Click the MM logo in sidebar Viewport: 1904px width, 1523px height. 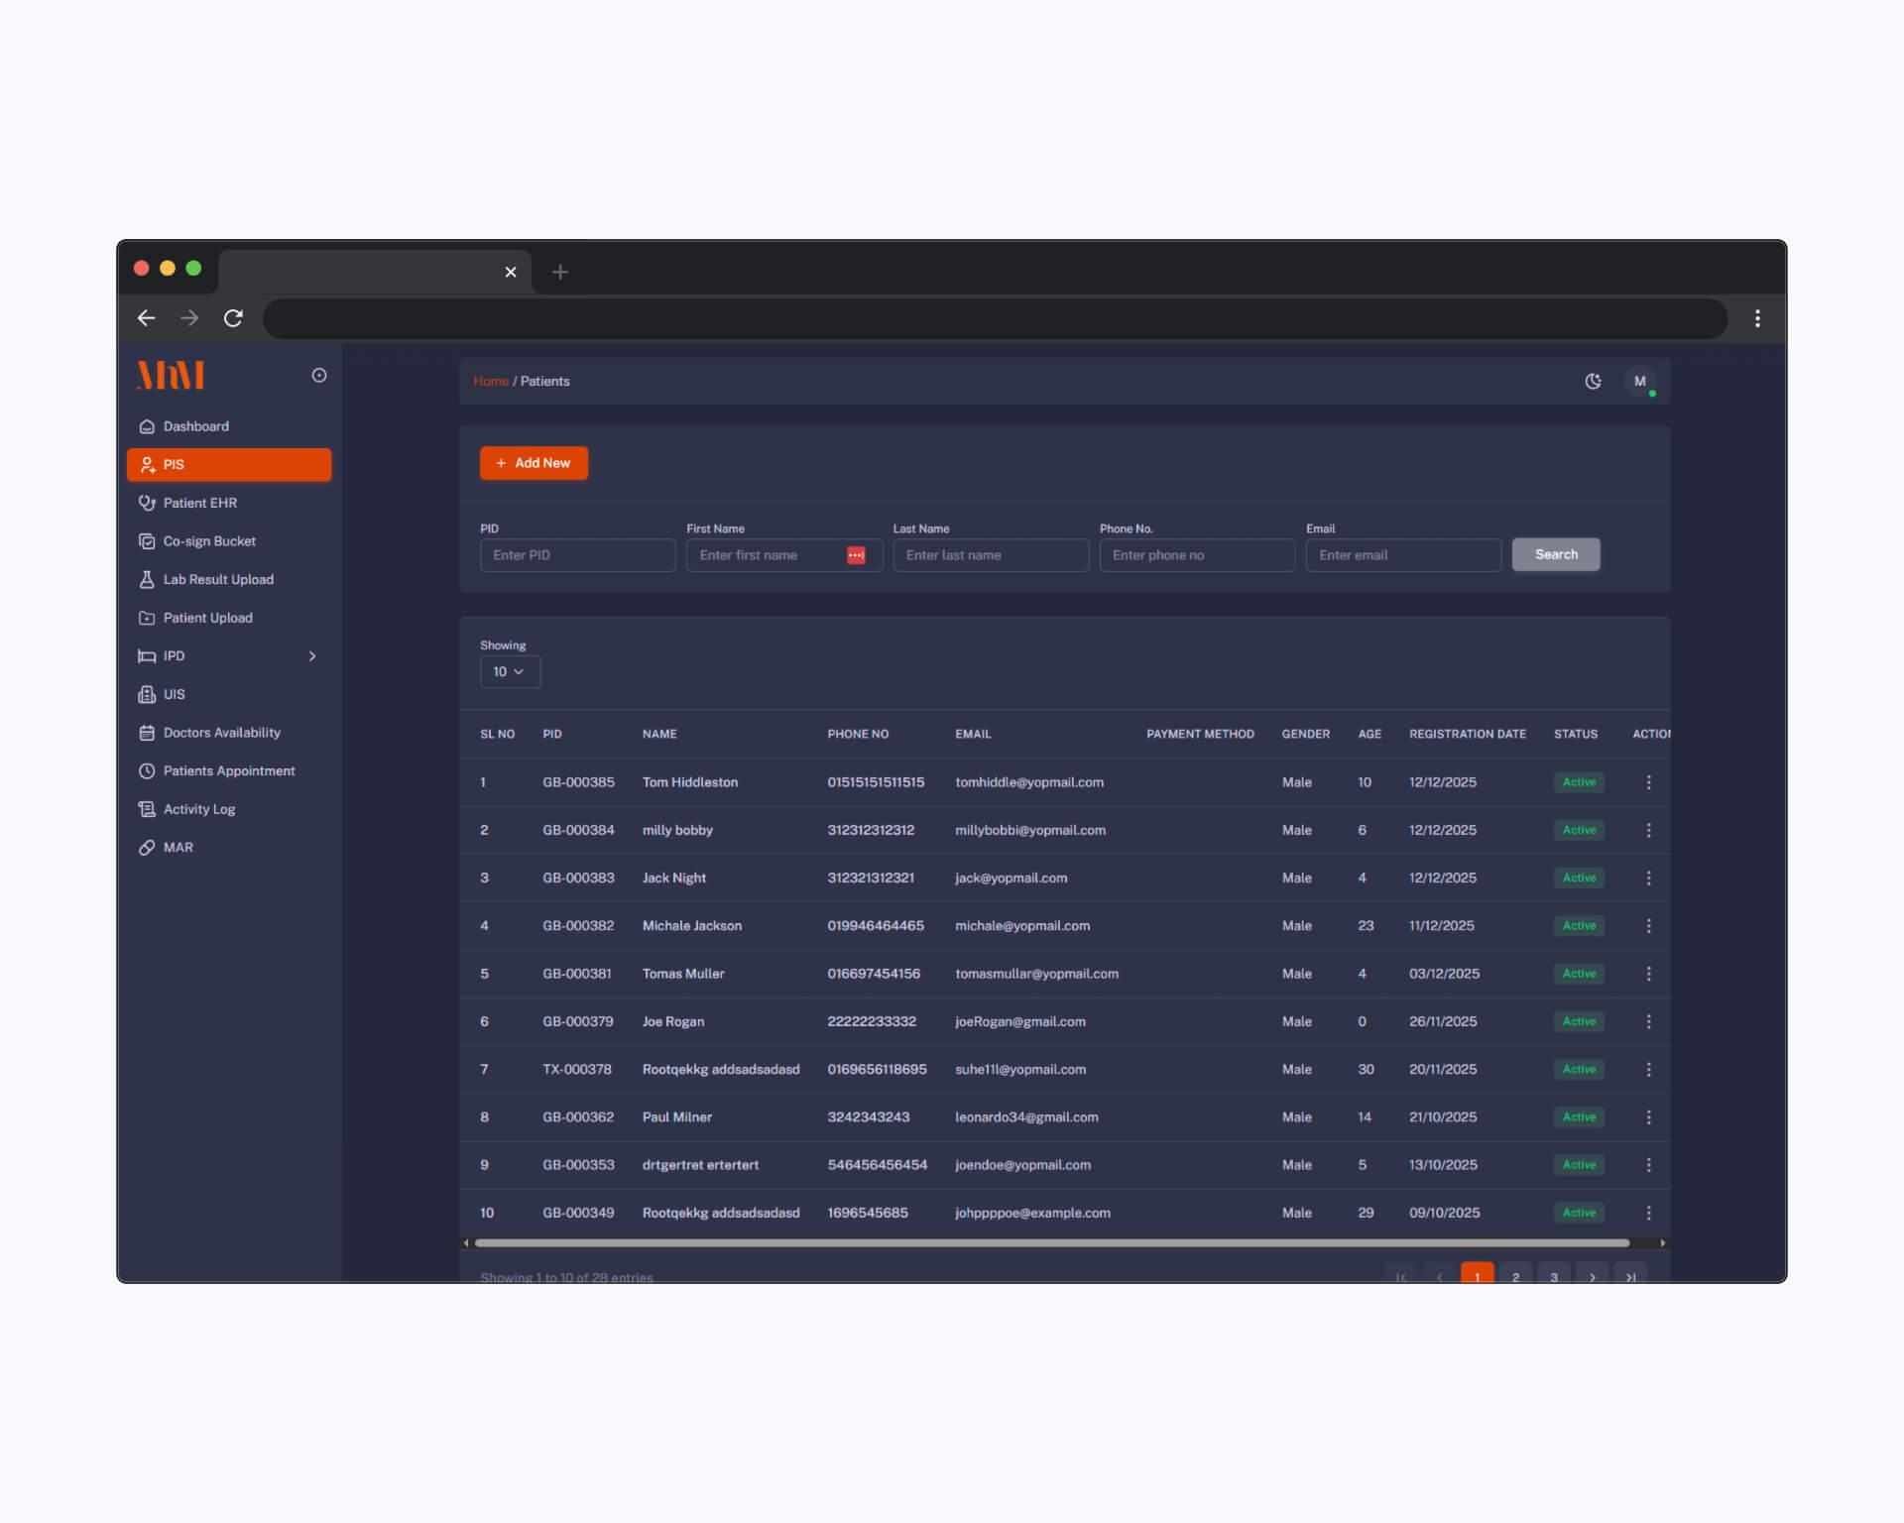171,376
